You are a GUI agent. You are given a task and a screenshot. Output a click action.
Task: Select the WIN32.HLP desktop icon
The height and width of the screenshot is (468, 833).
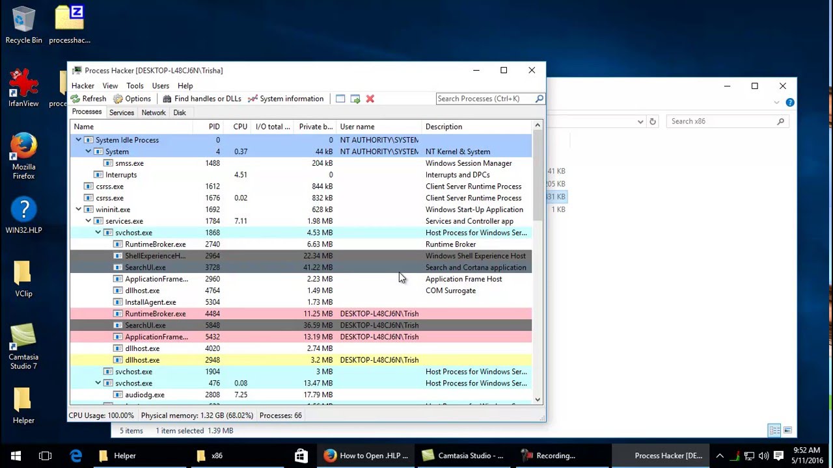point(23,216)
